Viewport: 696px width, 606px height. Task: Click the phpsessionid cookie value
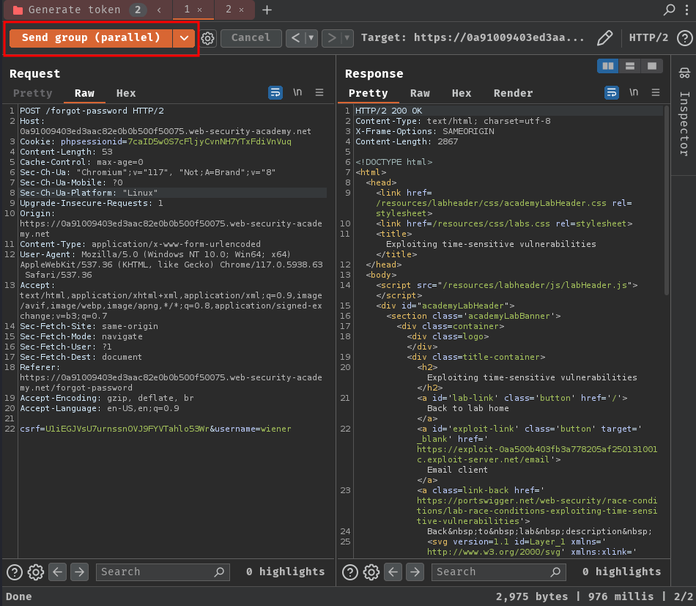(209, 141)
